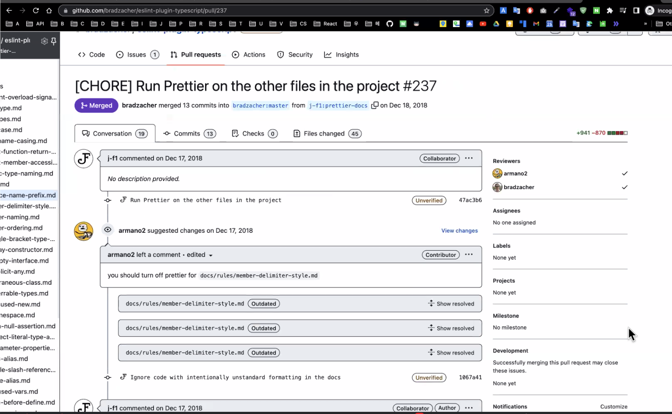Click Unverified badge on commit 47ac3b6

429,200
